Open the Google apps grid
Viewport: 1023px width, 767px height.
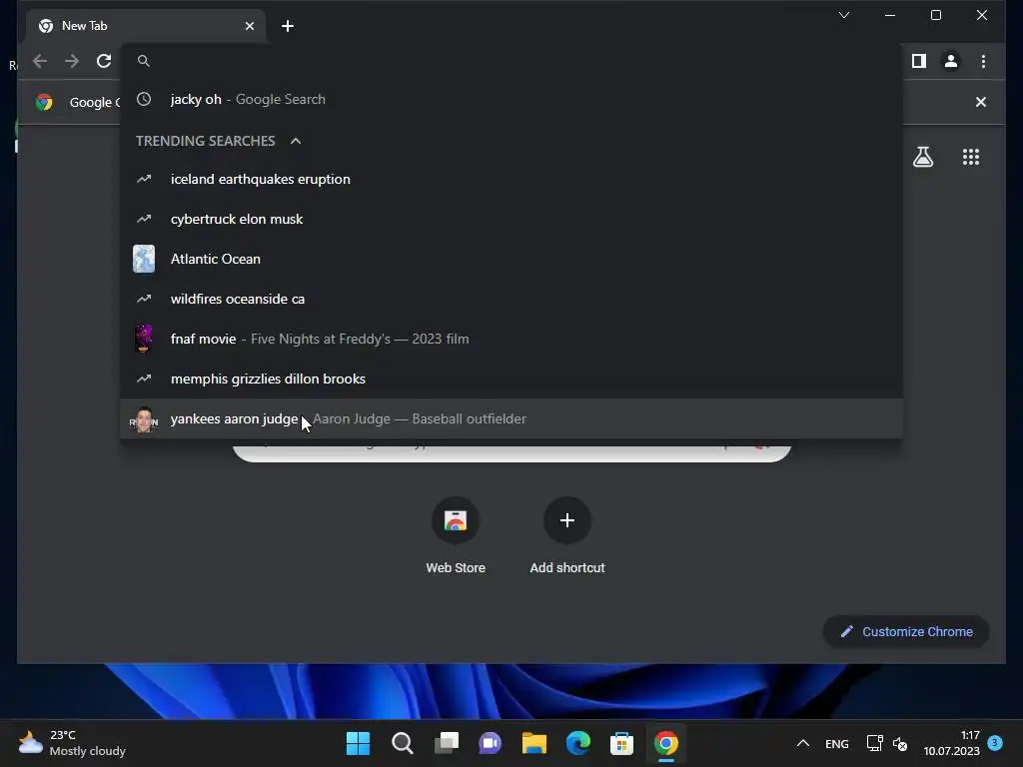tap(971, 157)
